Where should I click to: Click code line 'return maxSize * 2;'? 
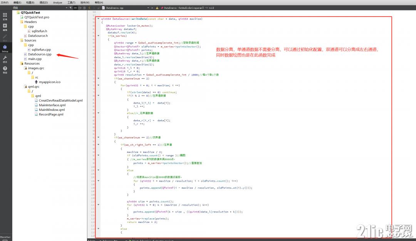pyautogui.click(x=142, y=222)
